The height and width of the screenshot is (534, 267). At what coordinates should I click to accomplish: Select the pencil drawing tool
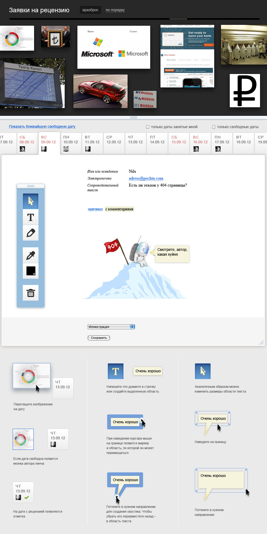click(31, 233)
